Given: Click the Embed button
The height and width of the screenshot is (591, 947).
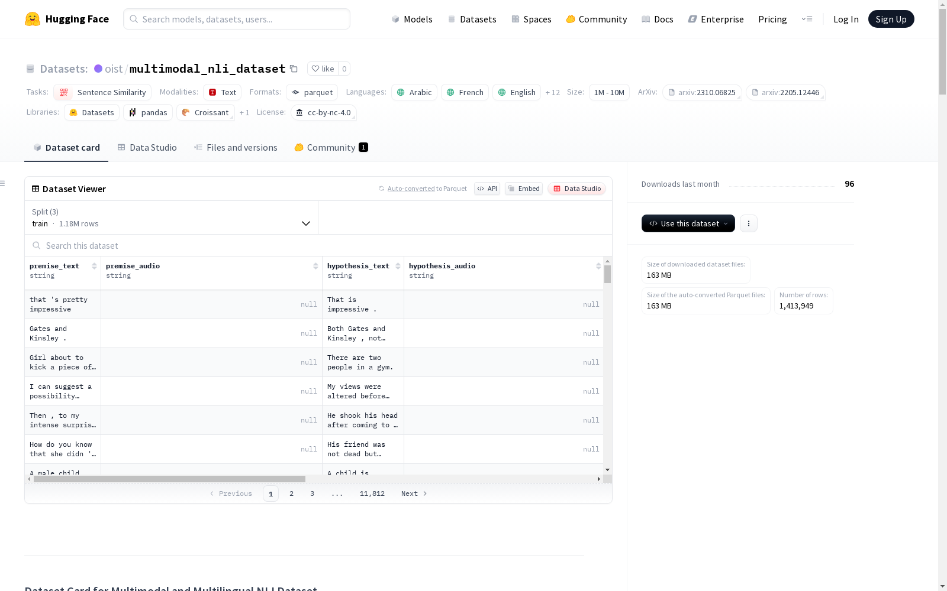Looking at the screenshot, I should click(524, 189).
